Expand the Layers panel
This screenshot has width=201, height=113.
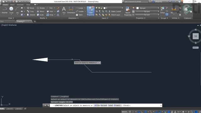pos(105,18)
